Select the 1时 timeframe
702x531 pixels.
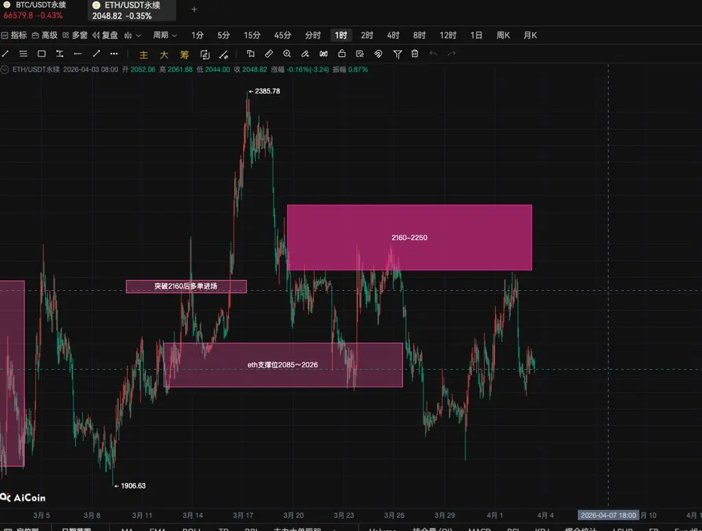coord(341,35)
